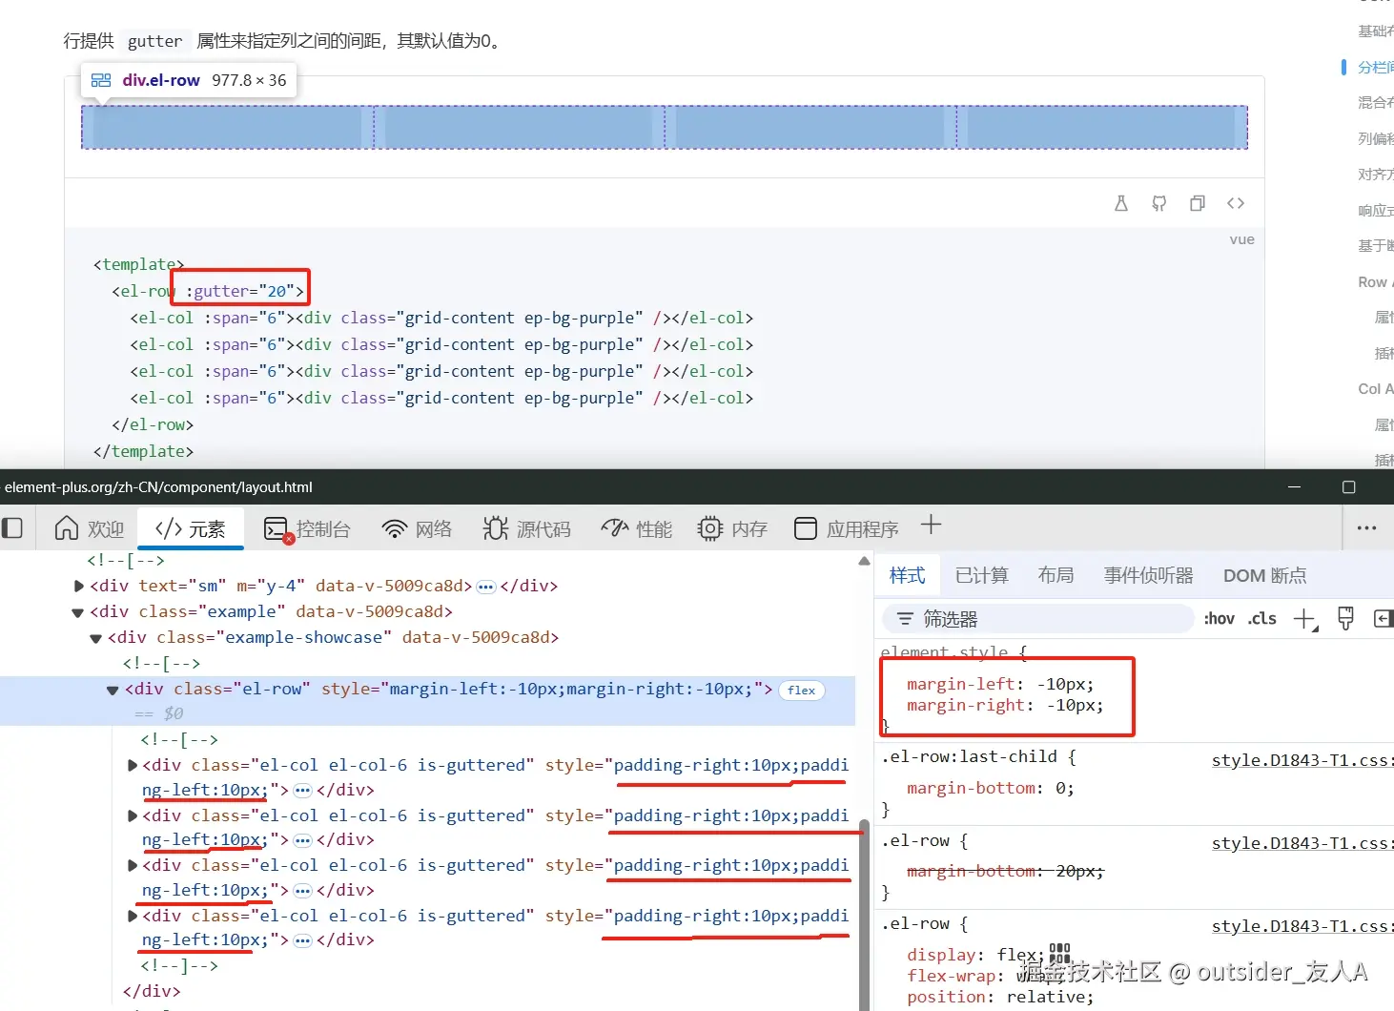
Task: Add a new style rule
Action: click(1304, 619)
